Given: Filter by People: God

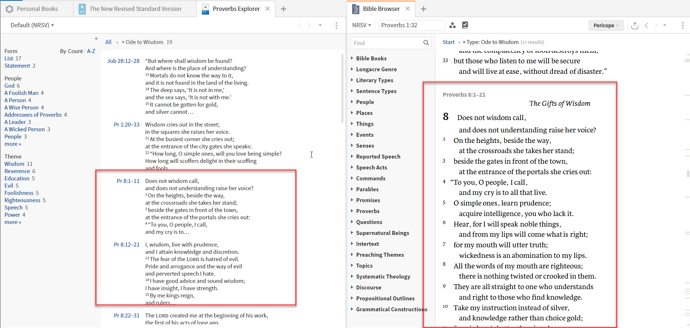Looking at the screenshot, I should 9,86.
